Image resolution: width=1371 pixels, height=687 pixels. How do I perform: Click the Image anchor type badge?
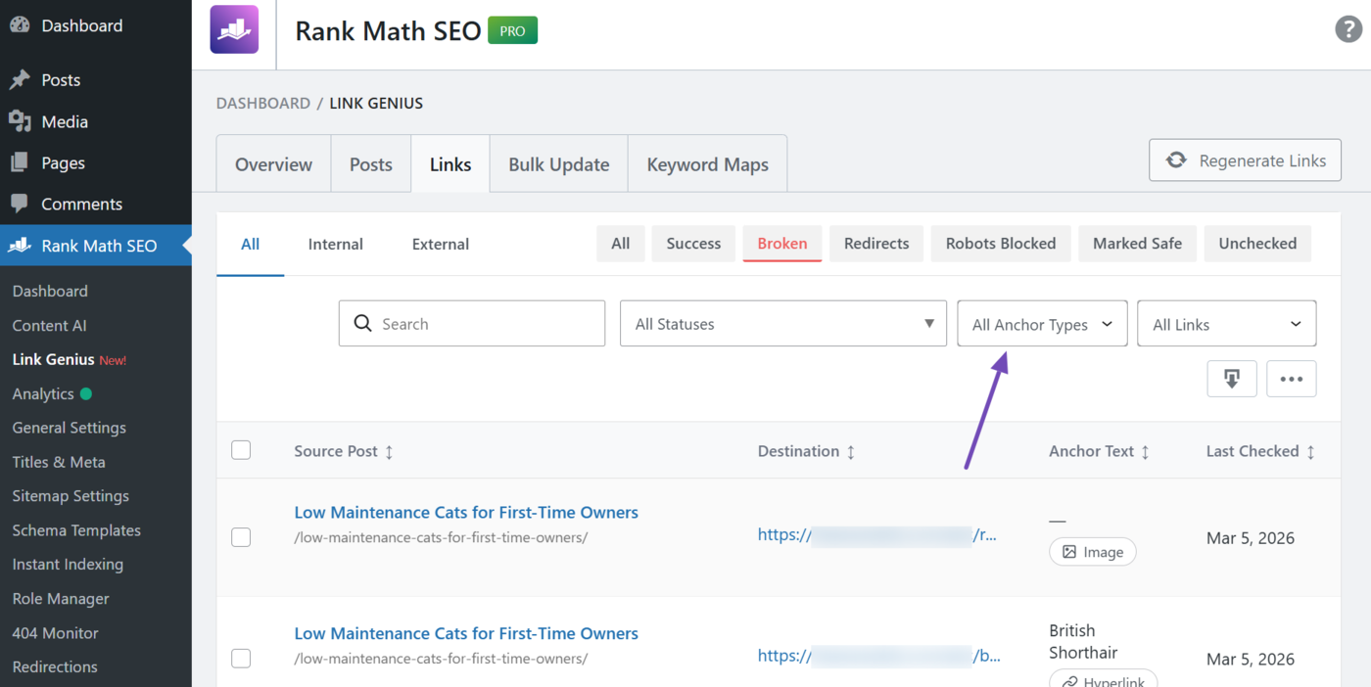pos(1093,552)
